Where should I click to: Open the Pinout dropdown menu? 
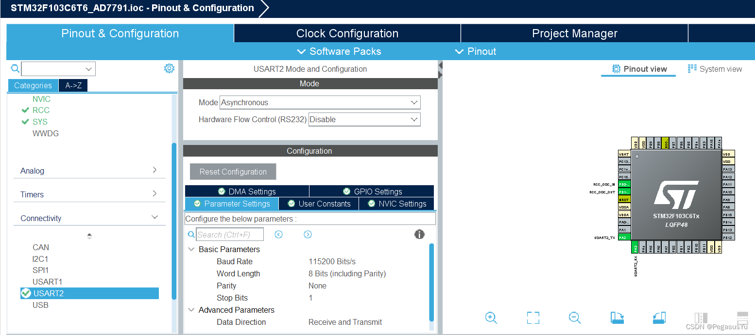pos(475,51)
